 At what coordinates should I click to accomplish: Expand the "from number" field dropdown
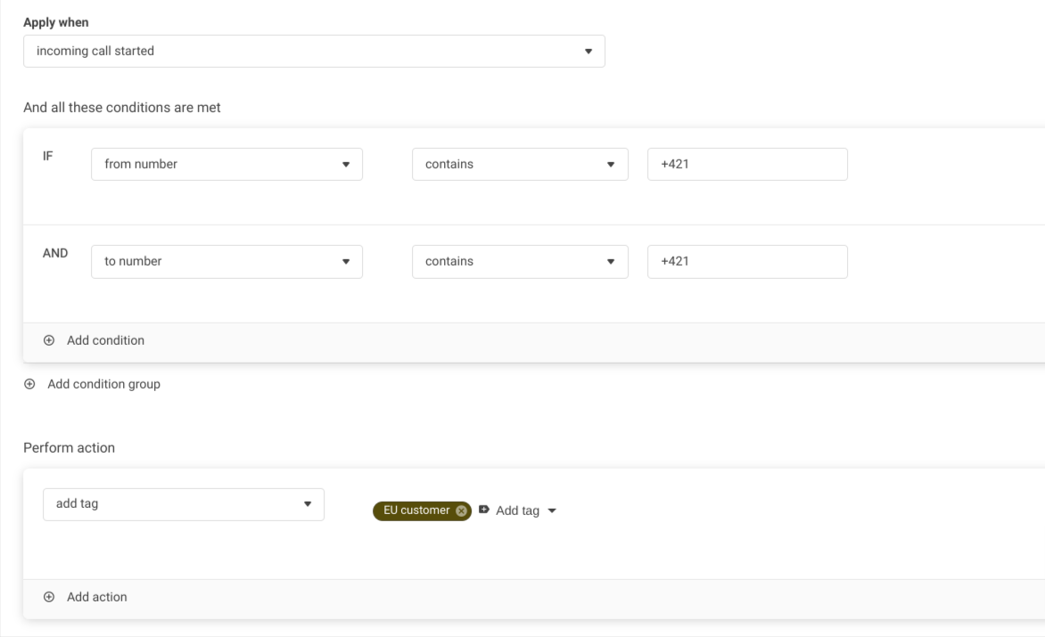click(226, 165)
